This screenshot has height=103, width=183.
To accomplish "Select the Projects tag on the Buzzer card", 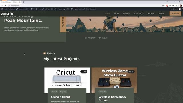I will (102, 92).
